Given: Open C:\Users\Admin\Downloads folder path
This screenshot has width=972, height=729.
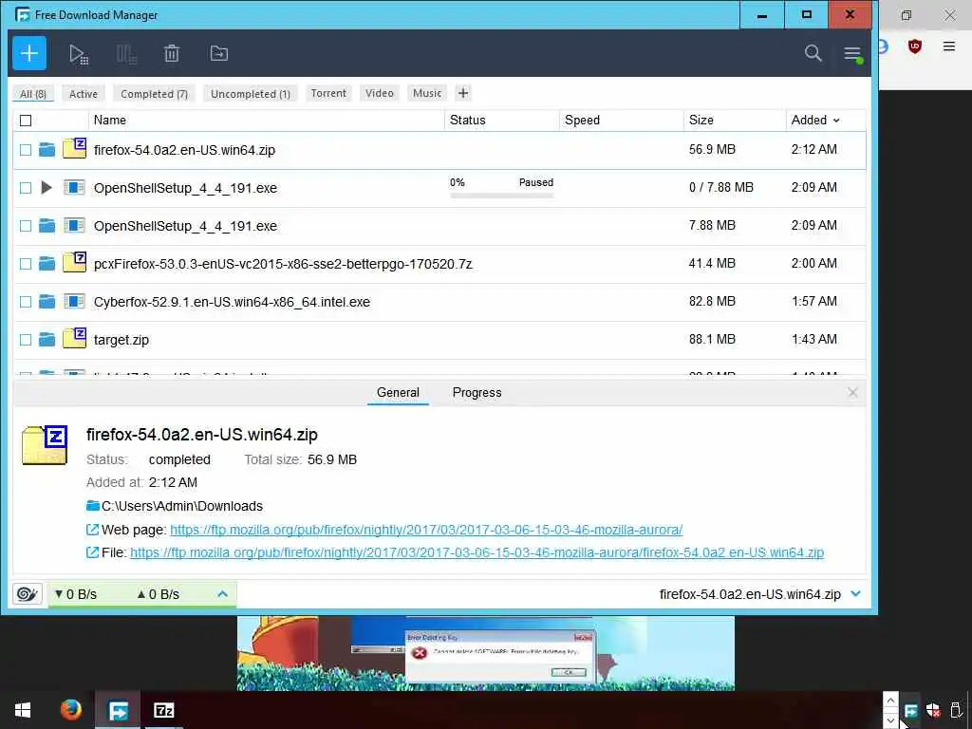Looking at the screenshot, I should tap(182, 506).
